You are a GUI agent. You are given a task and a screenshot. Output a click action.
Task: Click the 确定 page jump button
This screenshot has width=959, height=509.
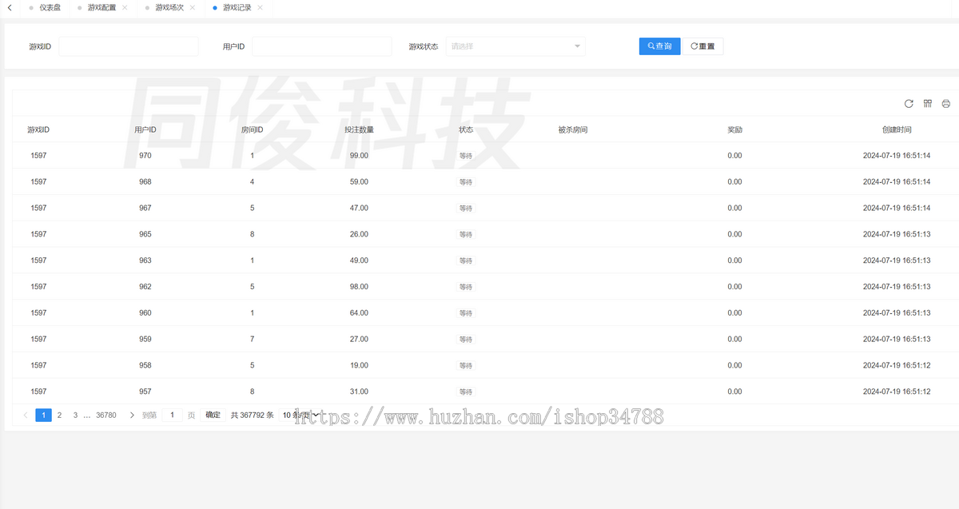point(213,416)
